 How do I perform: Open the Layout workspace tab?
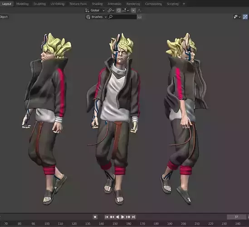pos(7,4)
